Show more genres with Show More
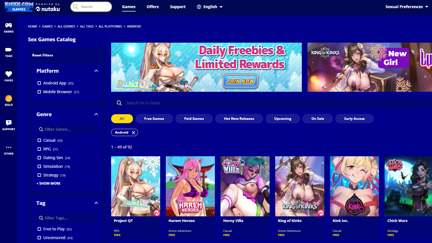 pos(49,183)
